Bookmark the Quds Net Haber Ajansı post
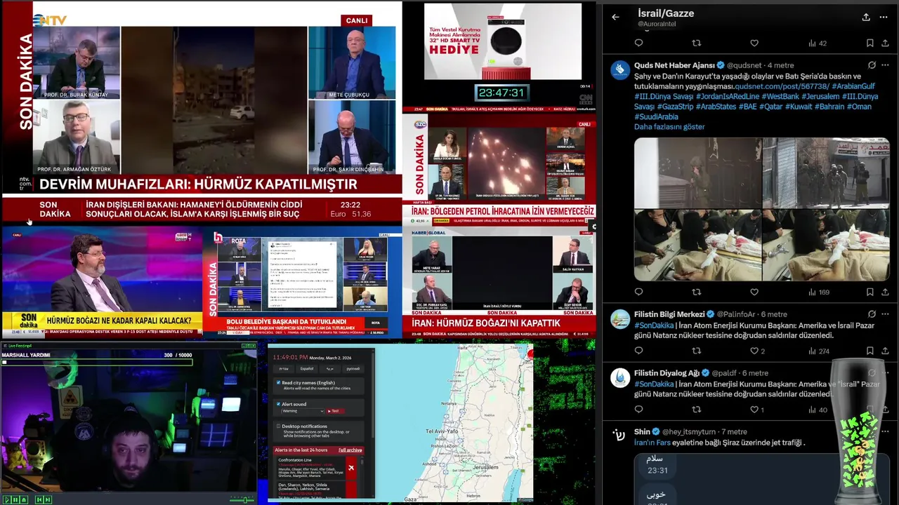Screen dimensions: 899x505 click(x=870, y=292)
